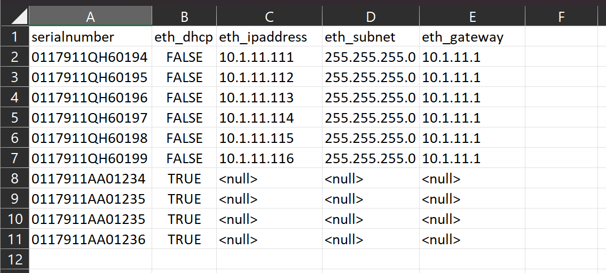Select cell containing 0117911AA01236
The width and height of the screenshot is (606, 273).
point(90,239)
